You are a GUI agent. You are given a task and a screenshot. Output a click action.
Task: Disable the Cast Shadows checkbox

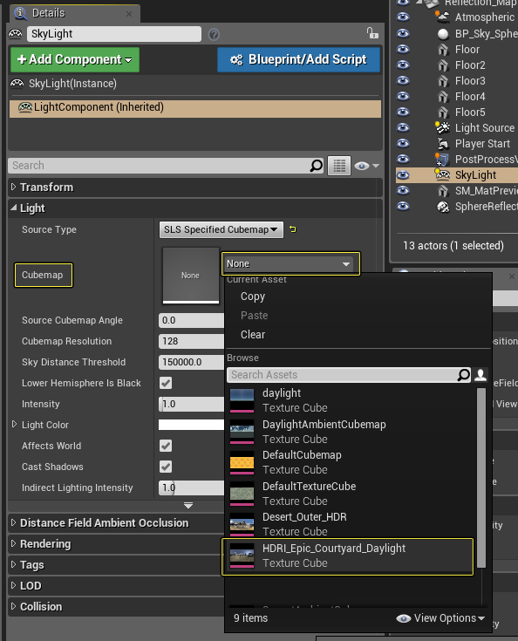coord(166,467)
